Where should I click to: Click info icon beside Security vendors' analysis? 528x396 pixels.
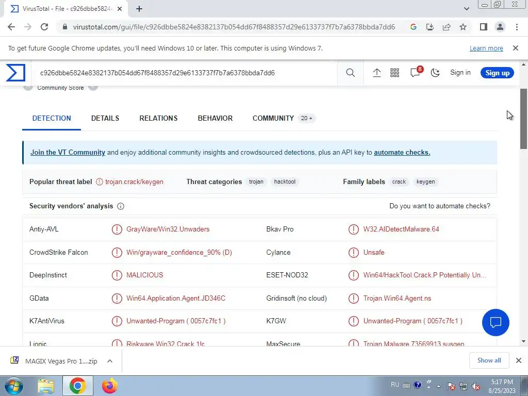[121, 206]
